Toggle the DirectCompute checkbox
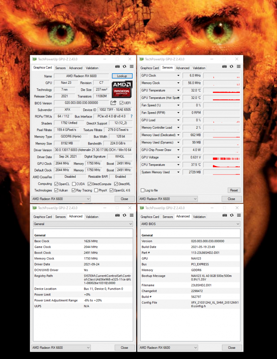This screenshot has height=359, width=277. coord(90,184)
